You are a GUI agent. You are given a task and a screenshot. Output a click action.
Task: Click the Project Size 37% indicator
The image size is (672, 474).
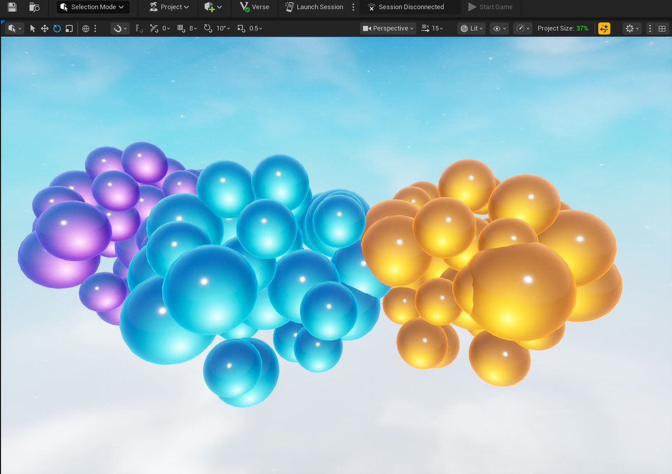tap(563, 29)
